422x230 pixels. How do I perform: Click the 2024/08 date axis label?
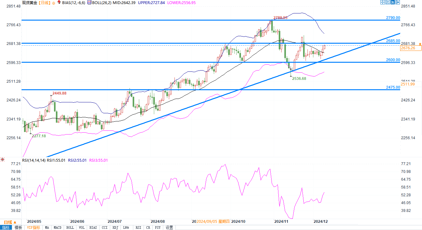click(158, 222)
